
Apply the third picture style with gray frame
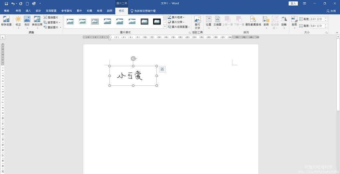tap(95, 22)
